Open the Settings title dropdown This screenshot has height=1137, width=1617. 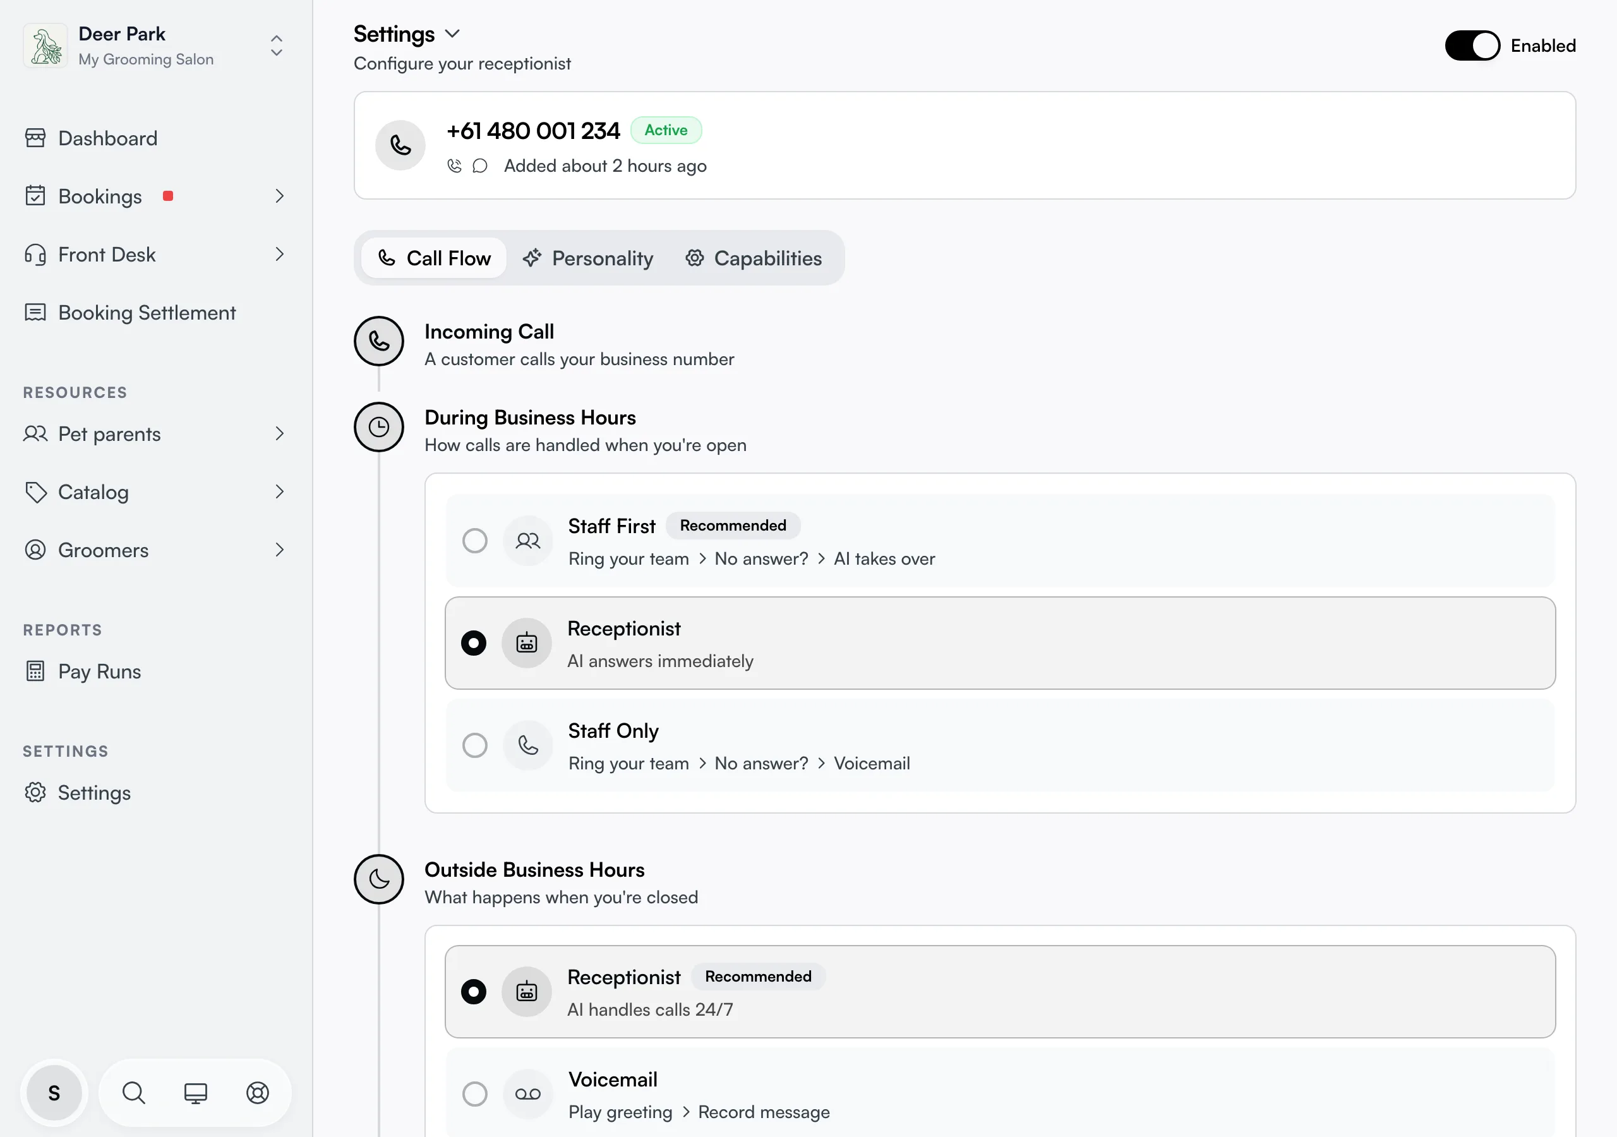coord(453,34)
